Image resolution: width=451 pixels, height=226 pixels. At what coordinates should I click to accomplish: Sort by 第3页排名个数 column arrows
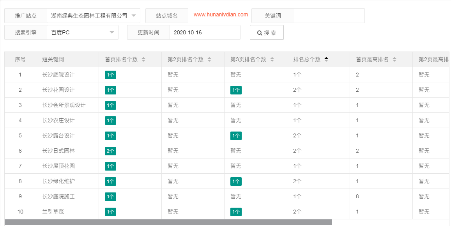click(272, 60)
